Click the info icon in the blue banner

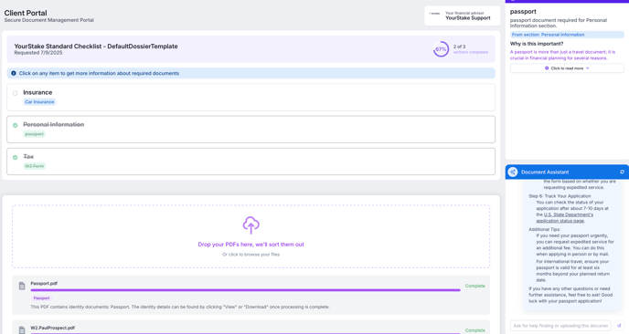pyautogui.click(x=14, y=73)
